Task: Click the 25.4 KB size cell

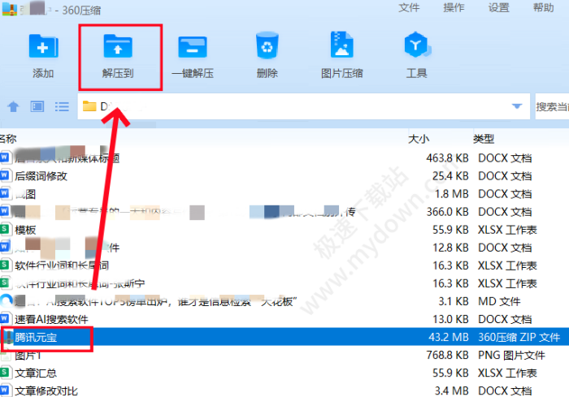Action: [450, 176]
